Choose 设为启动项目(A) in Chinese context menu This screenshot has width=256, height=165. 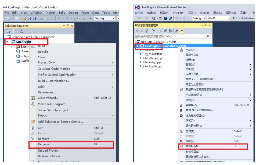click(x=216, y=116)
